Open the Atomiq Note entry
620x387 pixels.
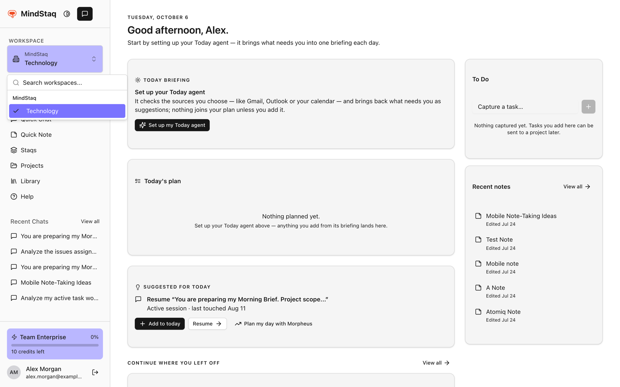534,315
